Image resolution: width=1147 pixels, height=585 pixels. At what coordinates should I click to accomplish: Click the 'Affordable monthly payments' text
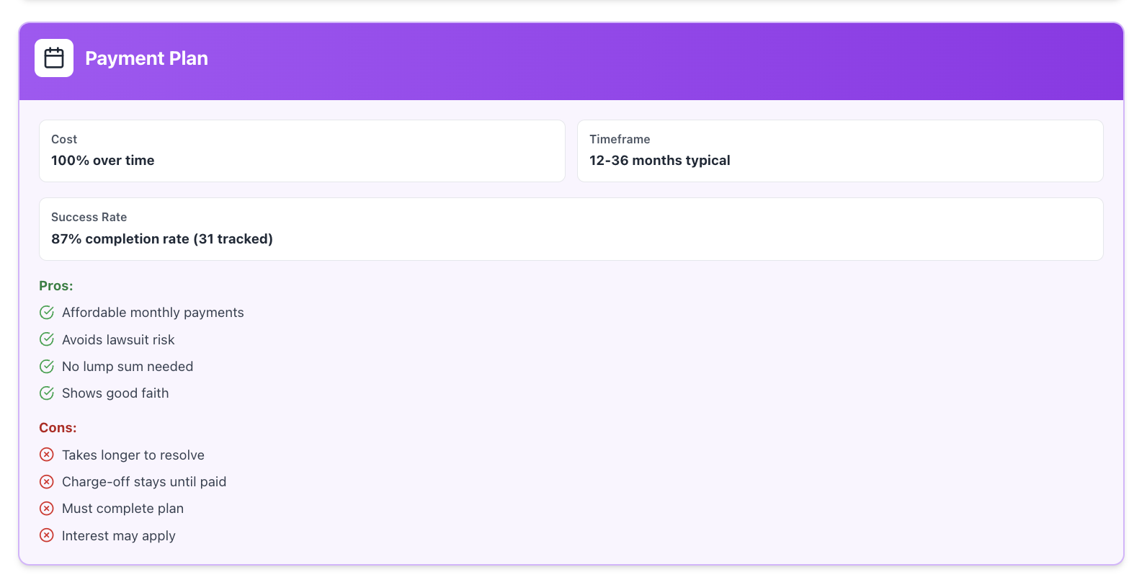[153, 313]
